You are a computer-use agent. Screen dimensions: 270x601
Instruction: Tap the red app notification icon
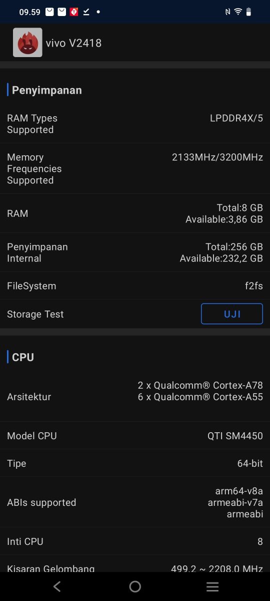click(x=74, y=12)
